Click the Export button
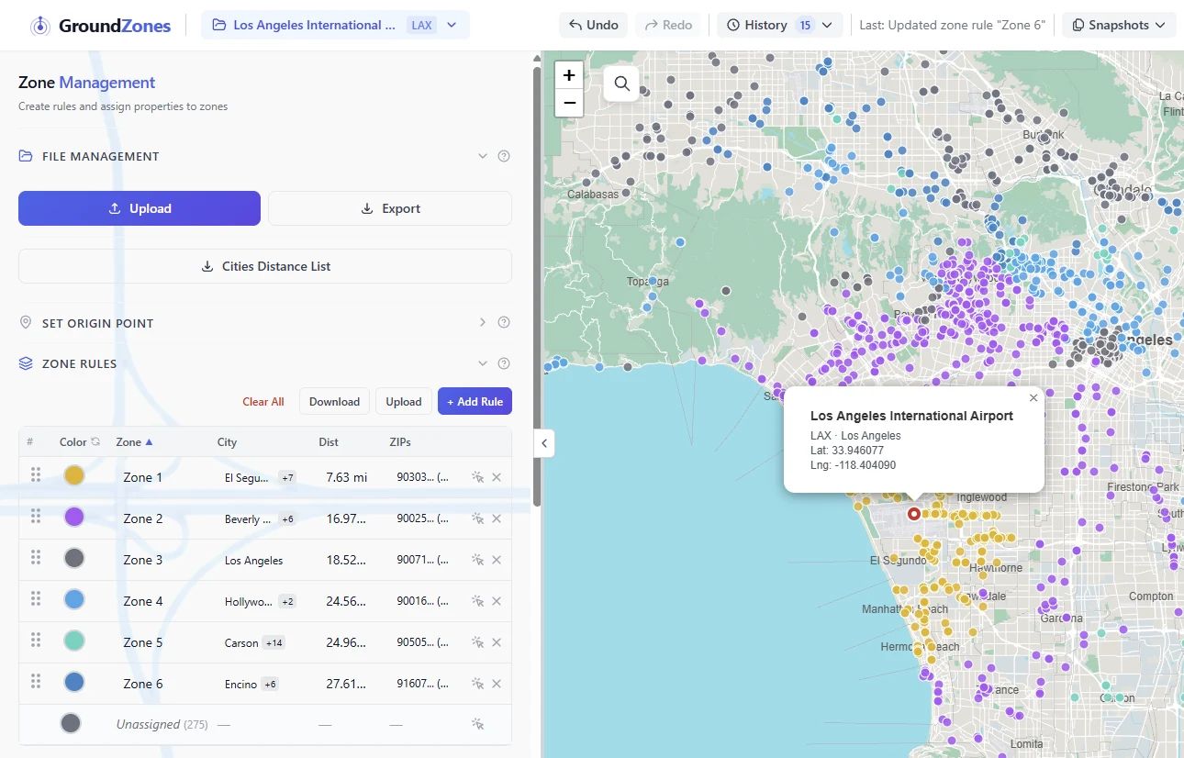Image resolution: width=1184 pixels, height=758 pixels. pos(390,208)
